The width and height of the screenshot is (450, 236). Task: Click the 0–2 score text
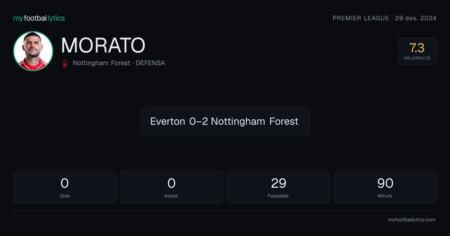pyautogui.click(x=199, y=121)
